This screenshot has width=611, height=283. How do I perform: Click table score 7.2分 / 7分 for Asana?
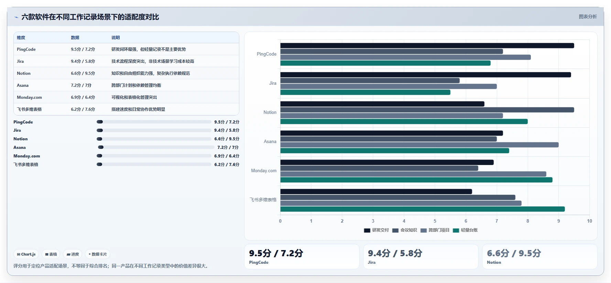(81, 85)
